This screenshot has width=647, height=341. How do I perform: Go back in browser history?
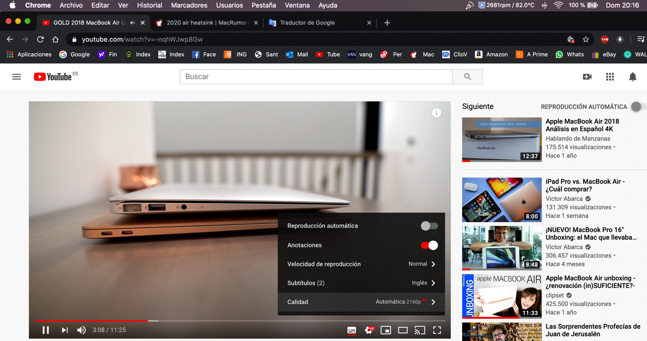[10, 39]
